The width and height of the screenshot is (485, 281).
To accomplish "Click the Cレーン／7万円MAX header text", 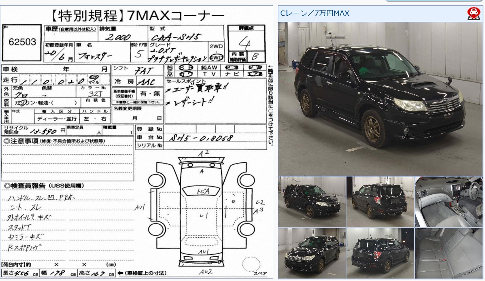I will [315, 13].
